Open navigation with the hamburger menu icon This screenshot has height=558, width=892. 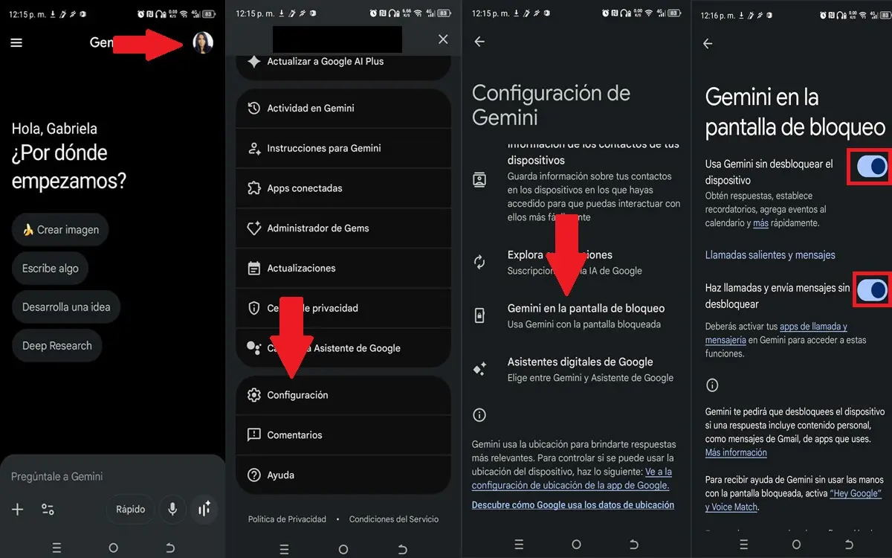click(x=16, y=42)
